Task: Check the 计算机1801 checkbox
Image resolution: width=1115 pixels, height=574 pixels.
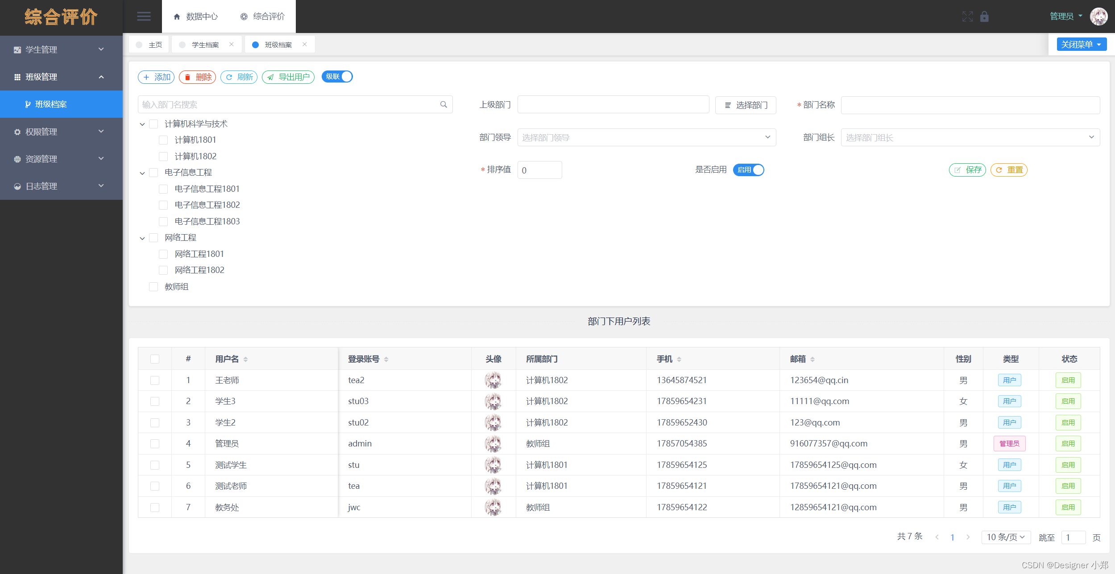Action: (163, 140)
